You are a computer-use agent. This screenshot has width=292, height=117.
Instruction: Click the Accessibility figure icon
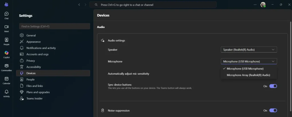tap(22, 67)
